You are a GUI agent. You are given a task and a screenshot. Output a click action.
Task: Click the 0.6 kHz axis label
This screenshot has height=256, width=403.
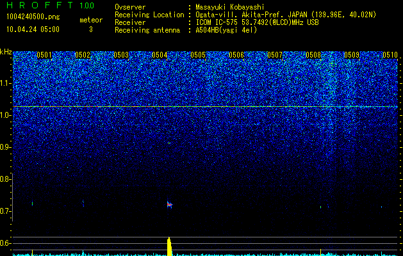[x=4, y=243]
